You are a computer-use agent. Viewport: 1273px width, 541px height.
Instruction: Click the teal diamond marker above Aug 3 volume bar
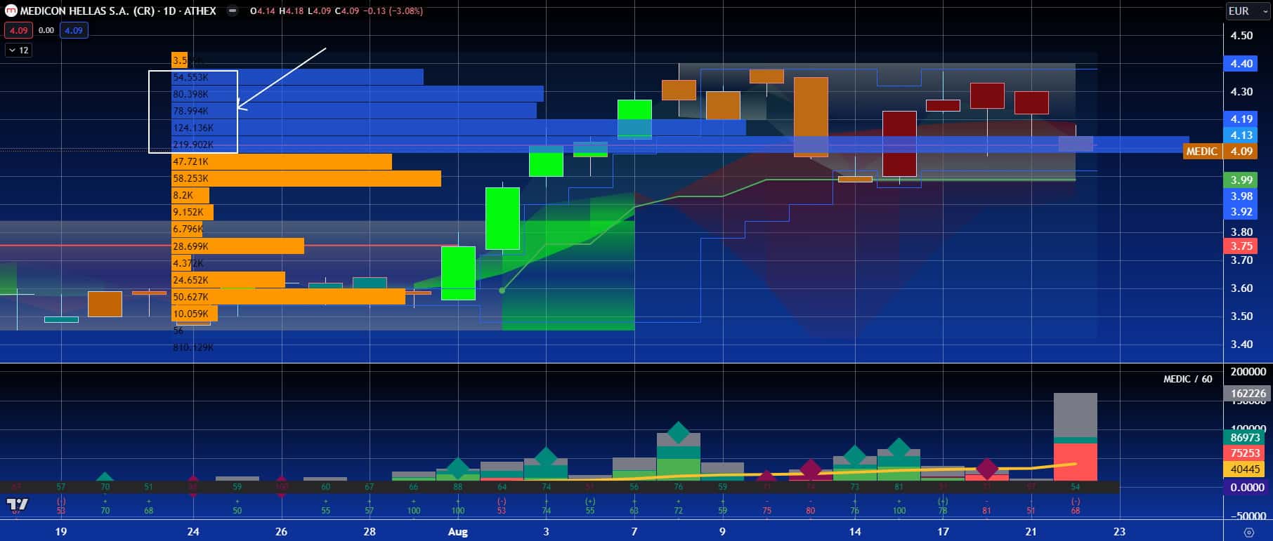(546, 457)
